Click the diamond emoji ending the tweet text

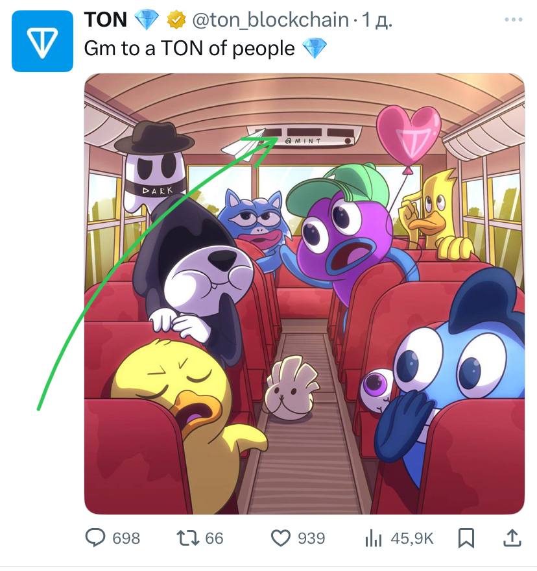315,48
